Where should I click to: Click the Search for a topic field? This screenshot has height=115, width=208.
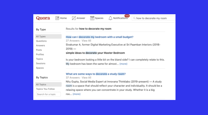[x=48, y=94]
